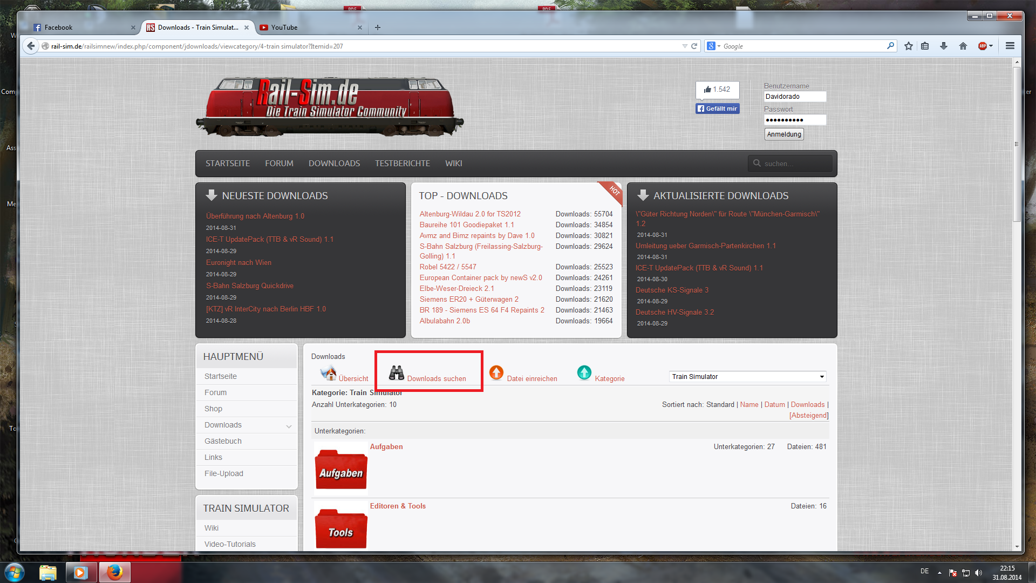Click the Kategorie green arrow icon
Viewport: 1036px width, 583px height.
coord(584,372)
